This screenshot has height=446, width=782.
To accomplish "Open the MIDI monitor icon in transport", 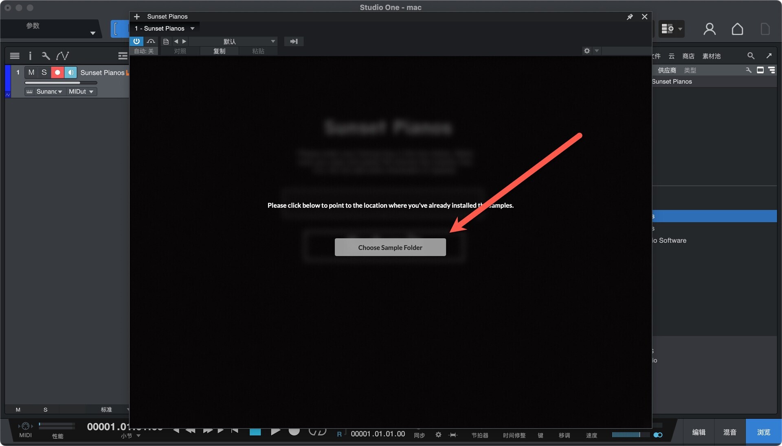I will (x=25, y=426).
